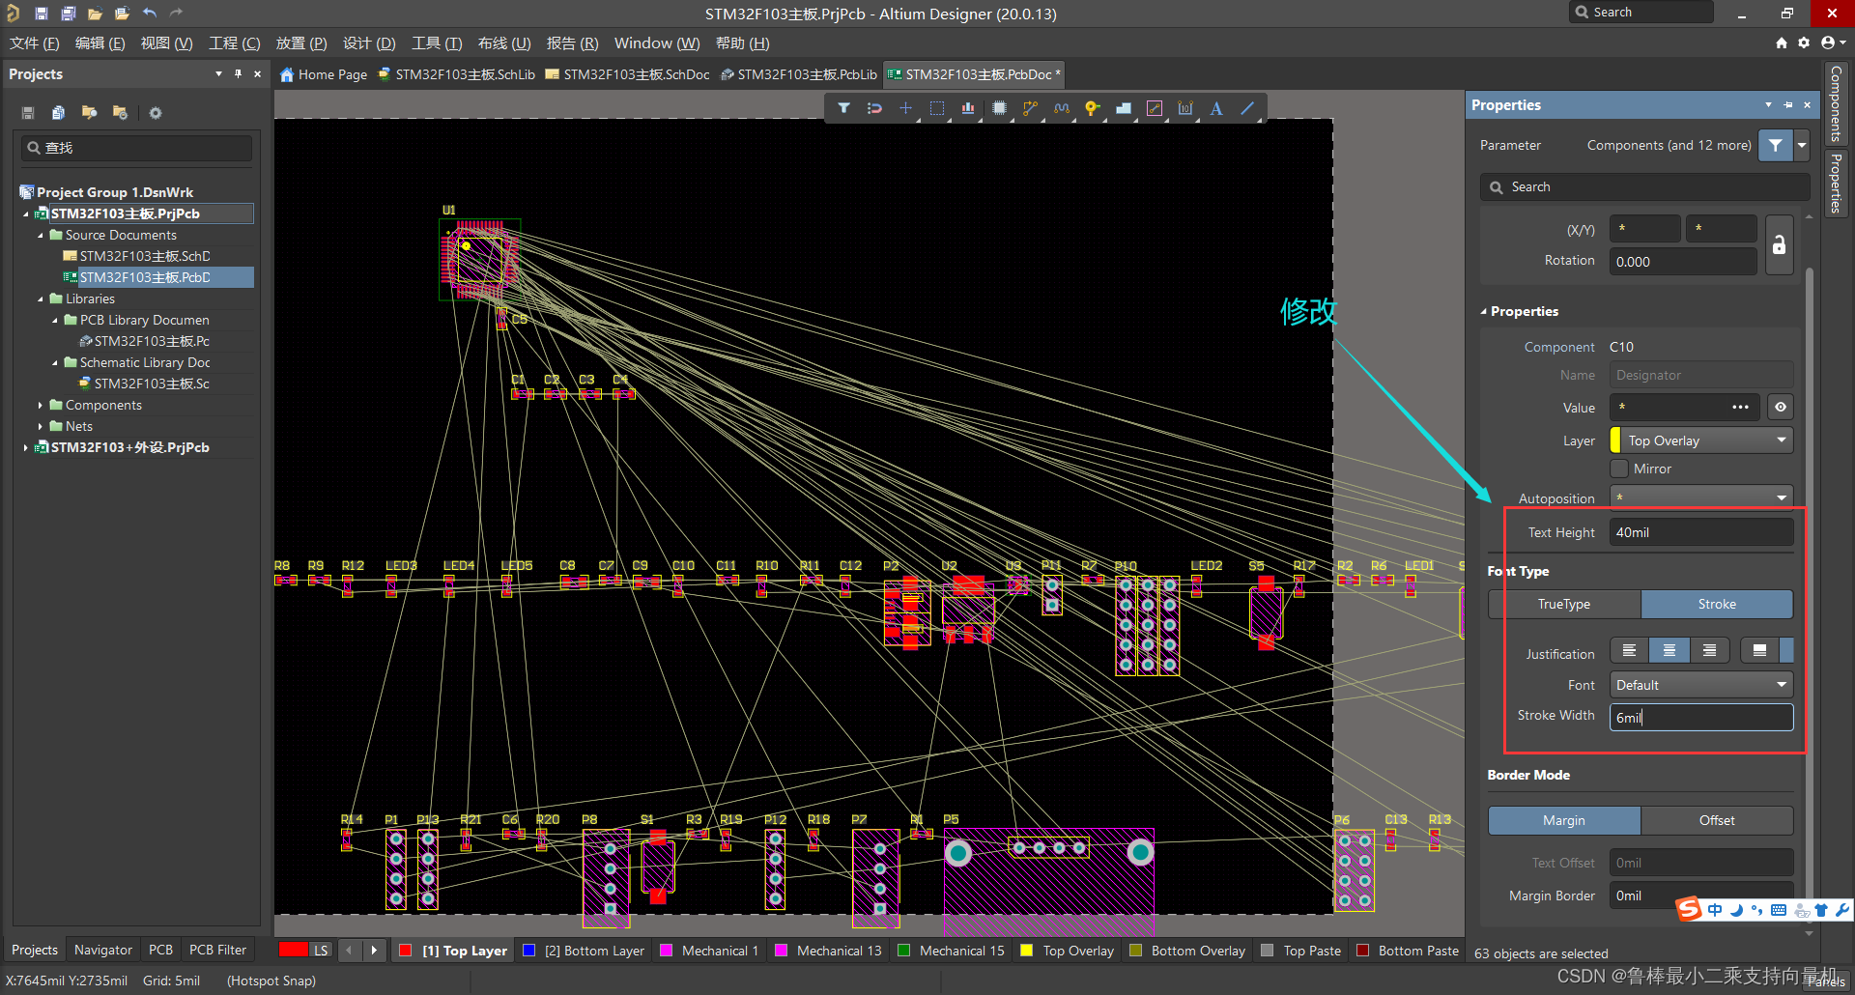Choose the place line tool
1855x995 pixels.
point(1247,108)
